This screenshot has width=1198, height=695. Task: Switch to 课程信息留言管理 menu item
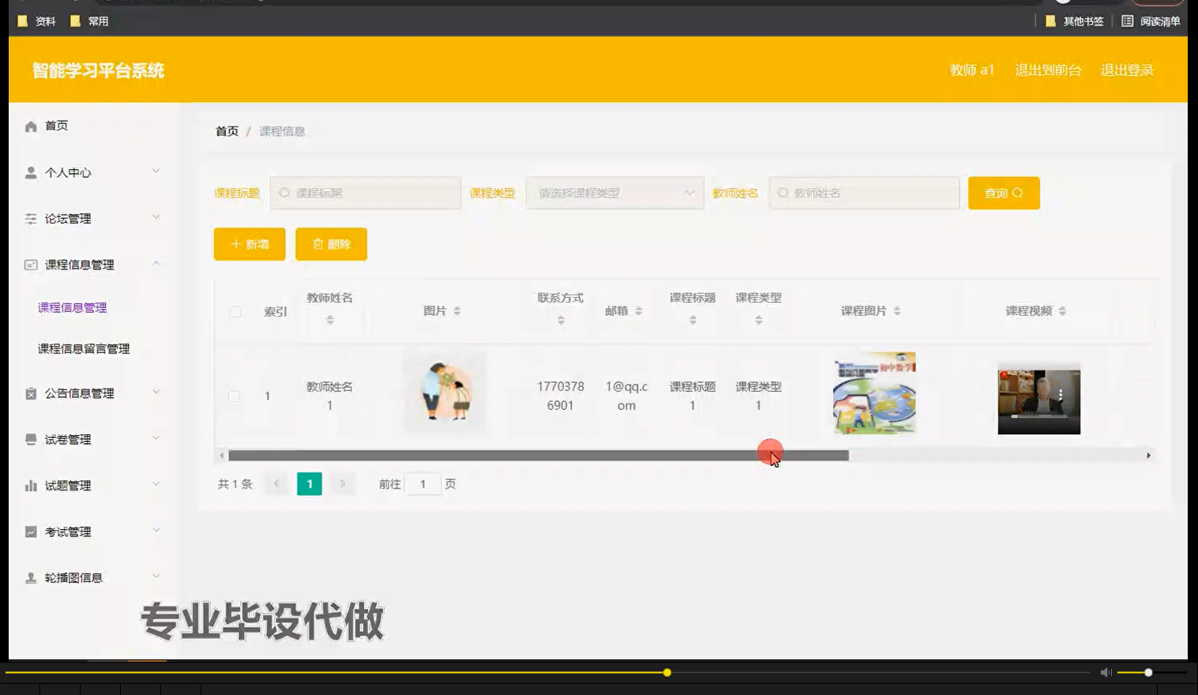pos(83,348)
